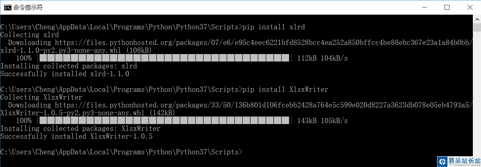Click the "Collecting xlrd" output line
The width and height of the screenshot is (481, 167).
coord(30,35)
